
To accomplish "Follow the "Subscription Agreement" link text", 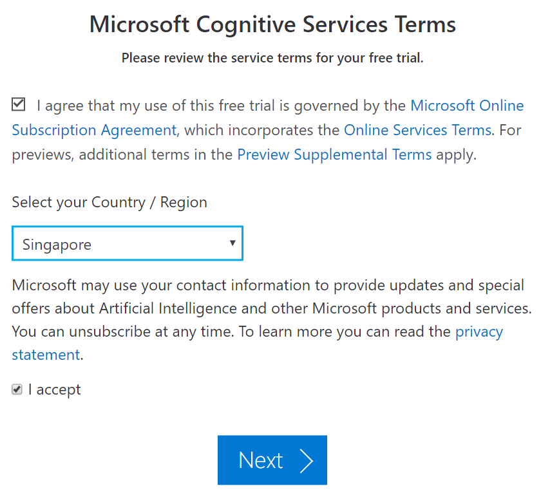I will (x=94, y=130).
